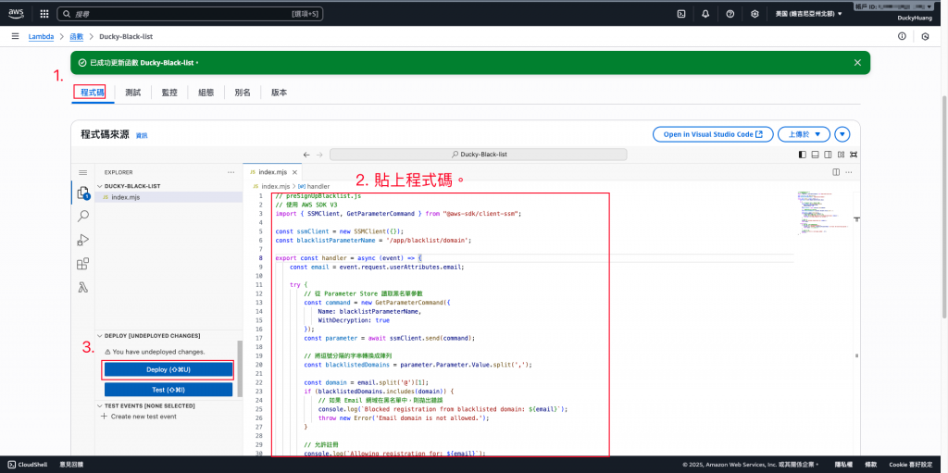Viewport: 948px width, 473px height.
Task: Open the Search magnifier in the activity bar
Action: [82, 216]
